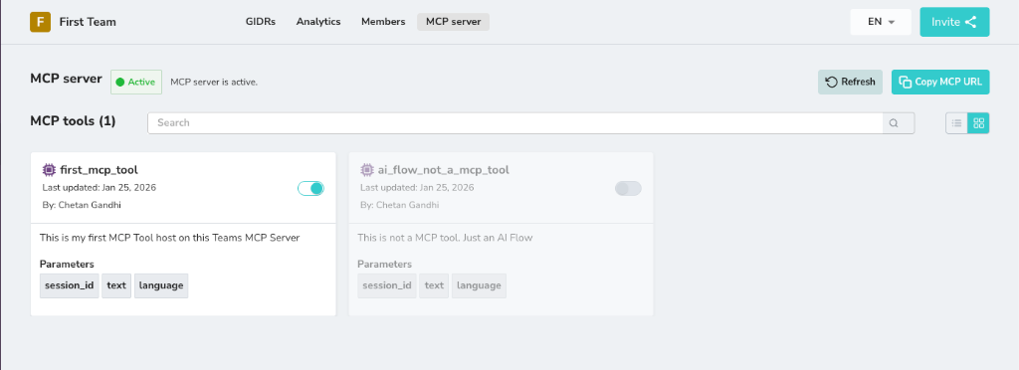Switch to grid view layout
The width and height of the screenshot is (1019, 370).
point(979,122)
